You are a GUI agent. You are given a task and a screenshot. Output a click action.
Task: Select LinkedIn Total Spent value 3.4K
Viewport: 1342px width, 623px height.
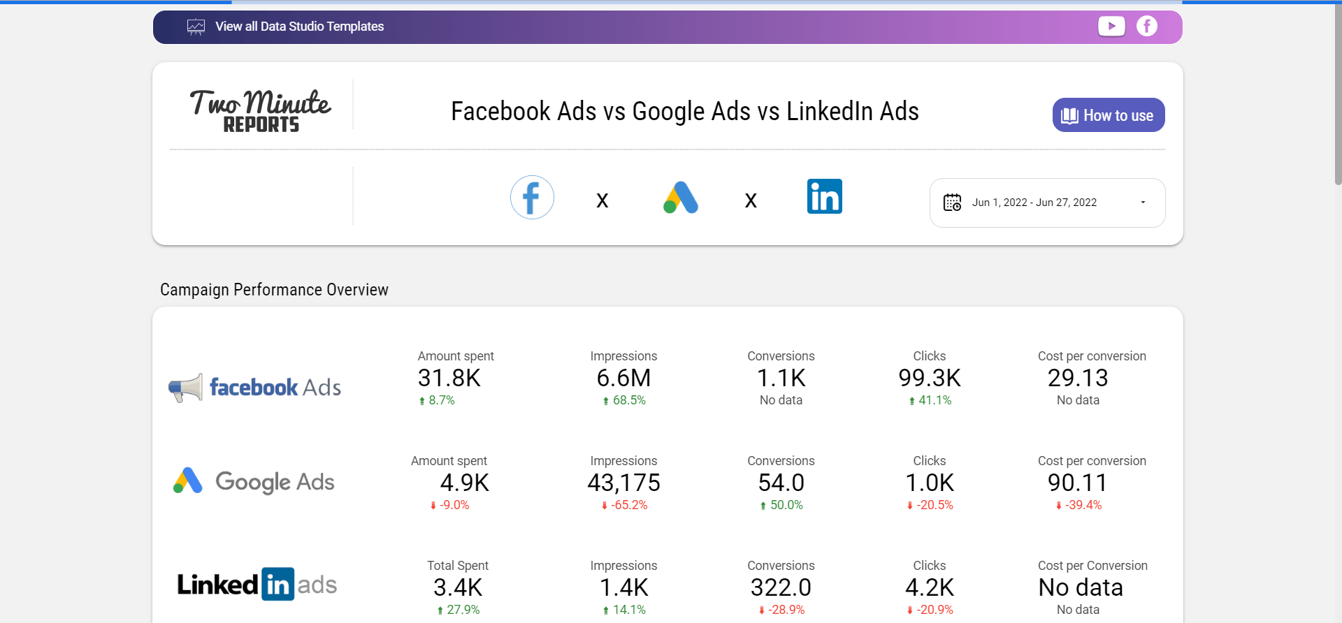pos(458,587)
